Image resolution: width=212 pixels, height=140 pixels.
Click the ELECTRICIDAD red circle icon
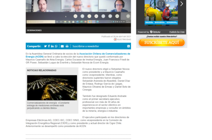[x=115, y=39]
